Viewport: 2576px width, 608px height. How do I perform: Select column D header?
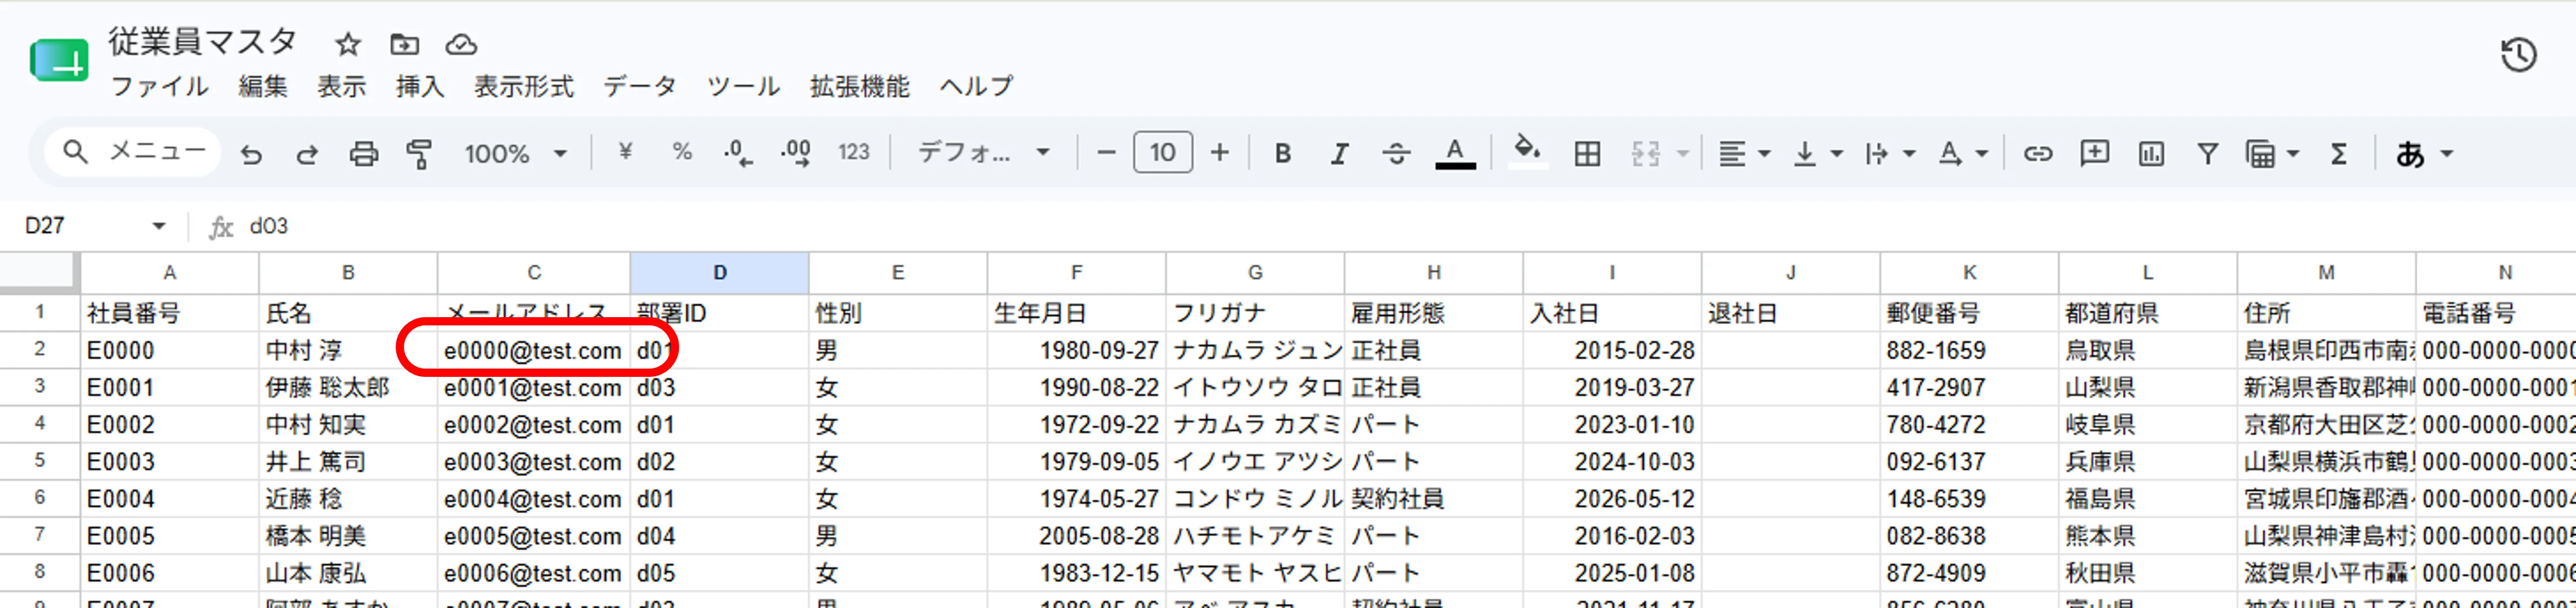[x=719, y=272]
